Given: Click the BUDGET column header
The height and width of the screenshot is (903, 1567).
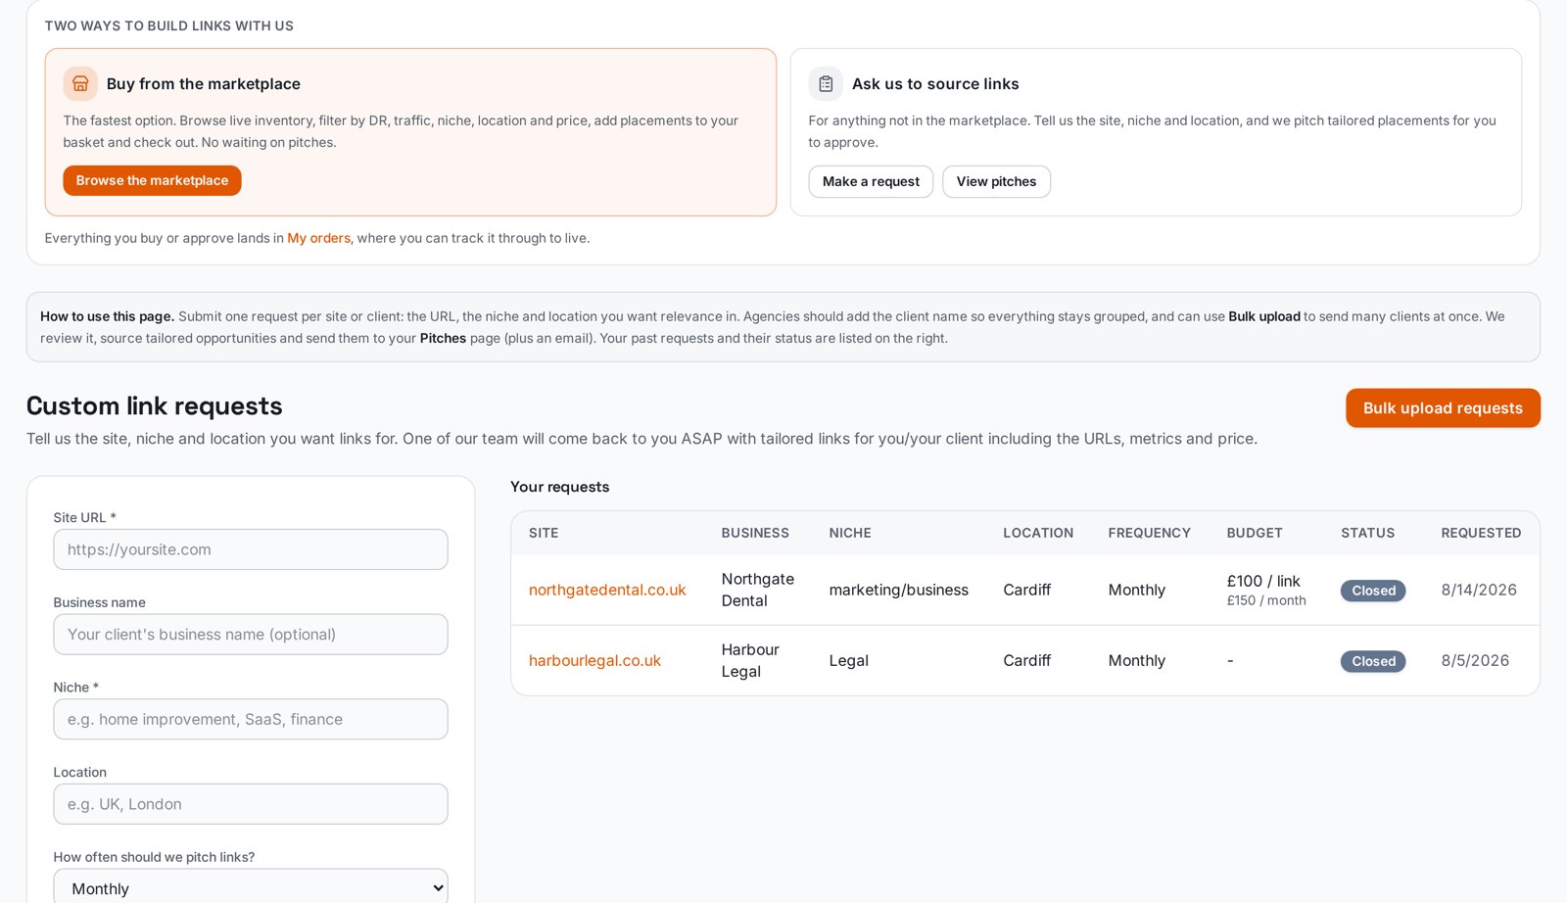Looking at the screenshot, I should (1255, 533).
